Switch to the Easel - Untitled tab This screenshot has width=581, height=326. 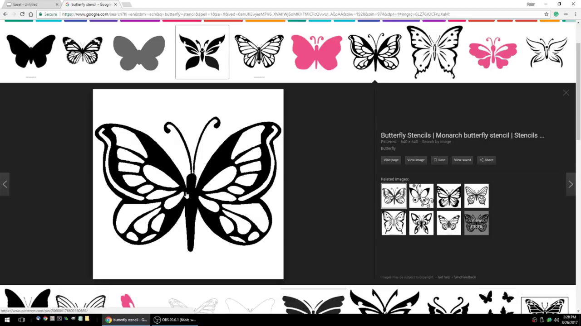[31, 5]
